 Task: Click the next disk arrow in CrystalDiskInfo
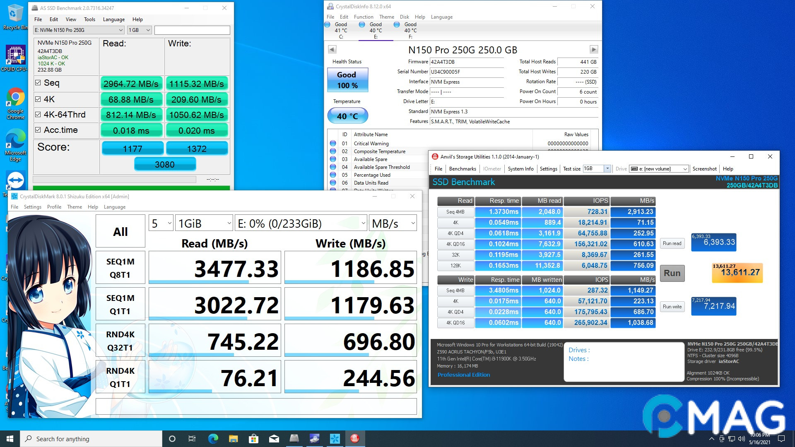click(x=593, y=50)
